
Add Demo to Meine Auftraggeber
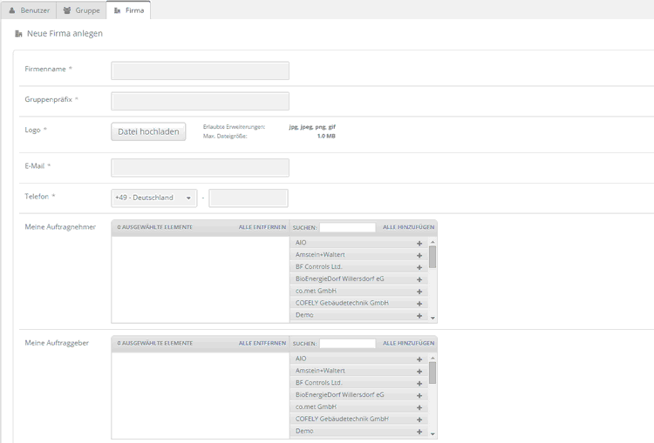coord(419,432)
